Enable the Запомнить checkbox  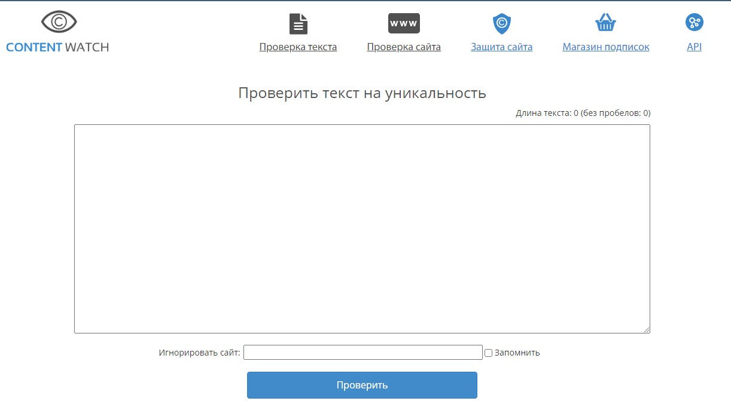(x=488, y=353)
